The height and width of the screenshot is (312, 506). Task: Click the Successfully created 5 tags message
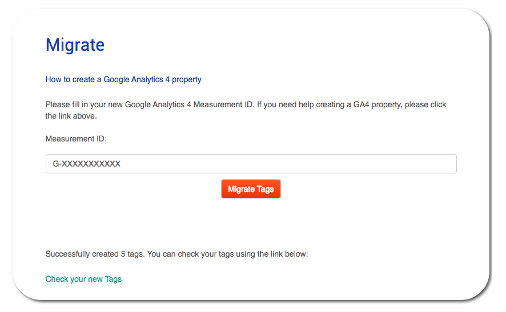tap(177, 254)
